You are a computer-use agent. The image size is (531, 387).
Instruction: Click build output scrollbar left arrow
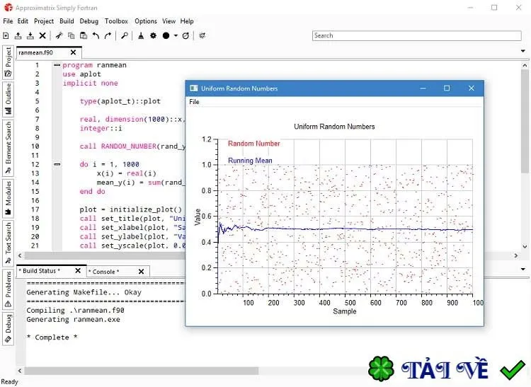coord(20,371)
